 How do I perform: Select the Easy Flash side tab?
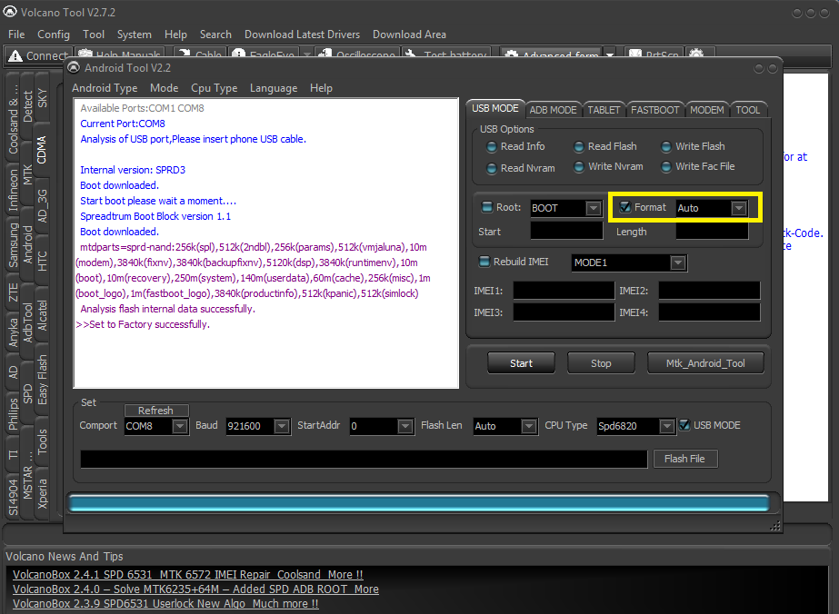(x=43, y=380)
